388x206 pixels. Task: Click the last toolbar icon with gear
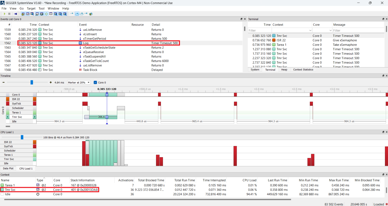point(91,14)
